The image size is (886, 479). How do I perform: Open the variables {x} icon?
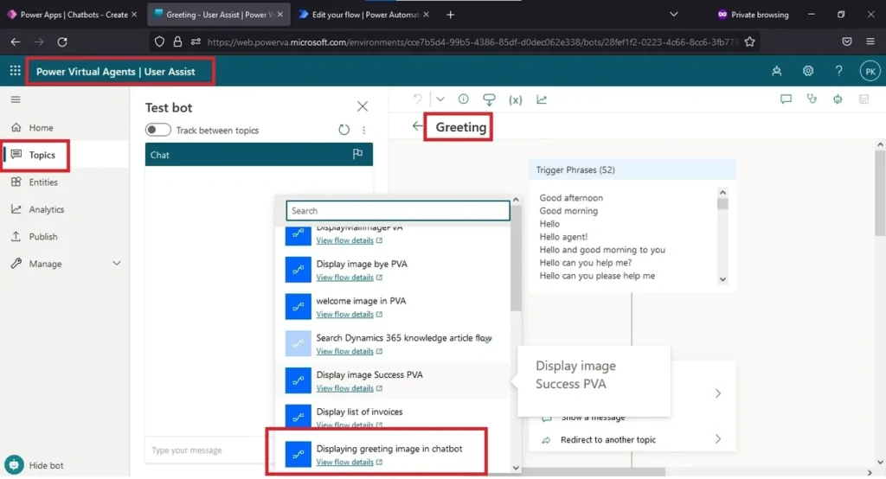[x=516, y=100]
